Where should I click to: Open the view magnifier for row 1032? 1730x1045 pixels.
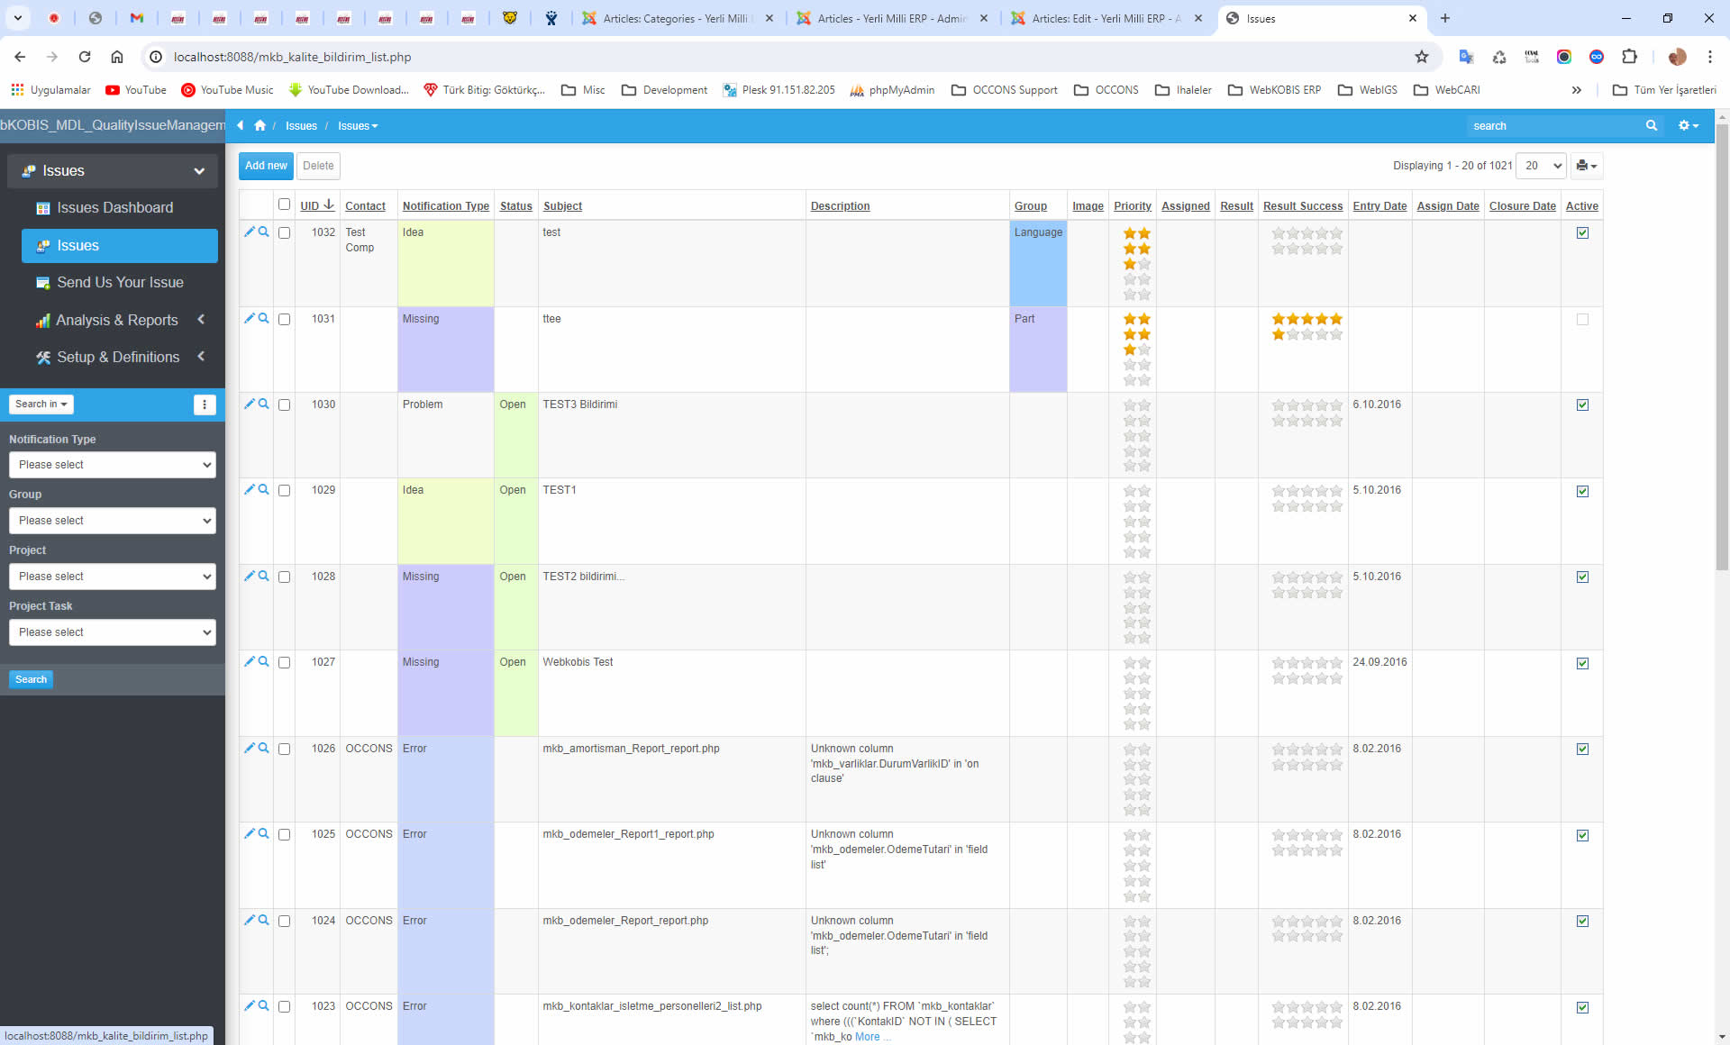(x=264, y=232)
